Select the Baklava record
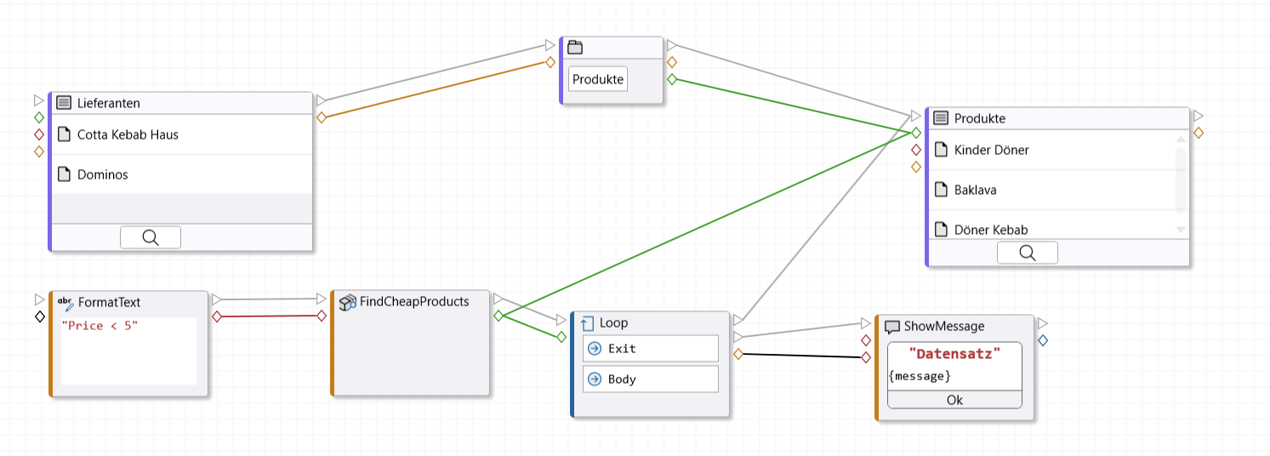 coord(975,190)
